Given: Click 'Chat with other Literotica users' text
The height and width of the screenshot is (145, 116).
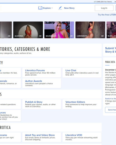Looking at the screenshot, I should (82, 74).
